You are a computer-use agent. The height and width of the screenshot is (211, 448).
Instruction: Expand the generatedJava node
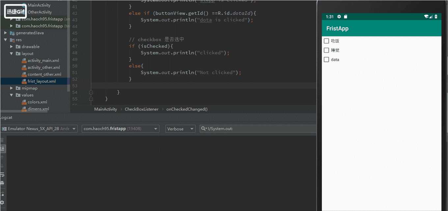tap(6, 33)
